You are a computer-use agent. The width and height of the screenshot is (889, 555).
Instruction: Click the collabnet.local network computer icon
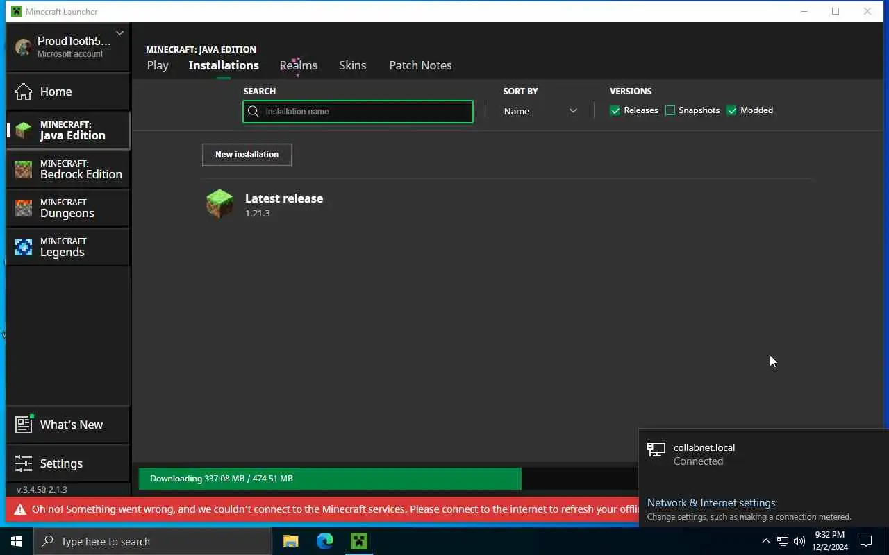pos(656,450)
